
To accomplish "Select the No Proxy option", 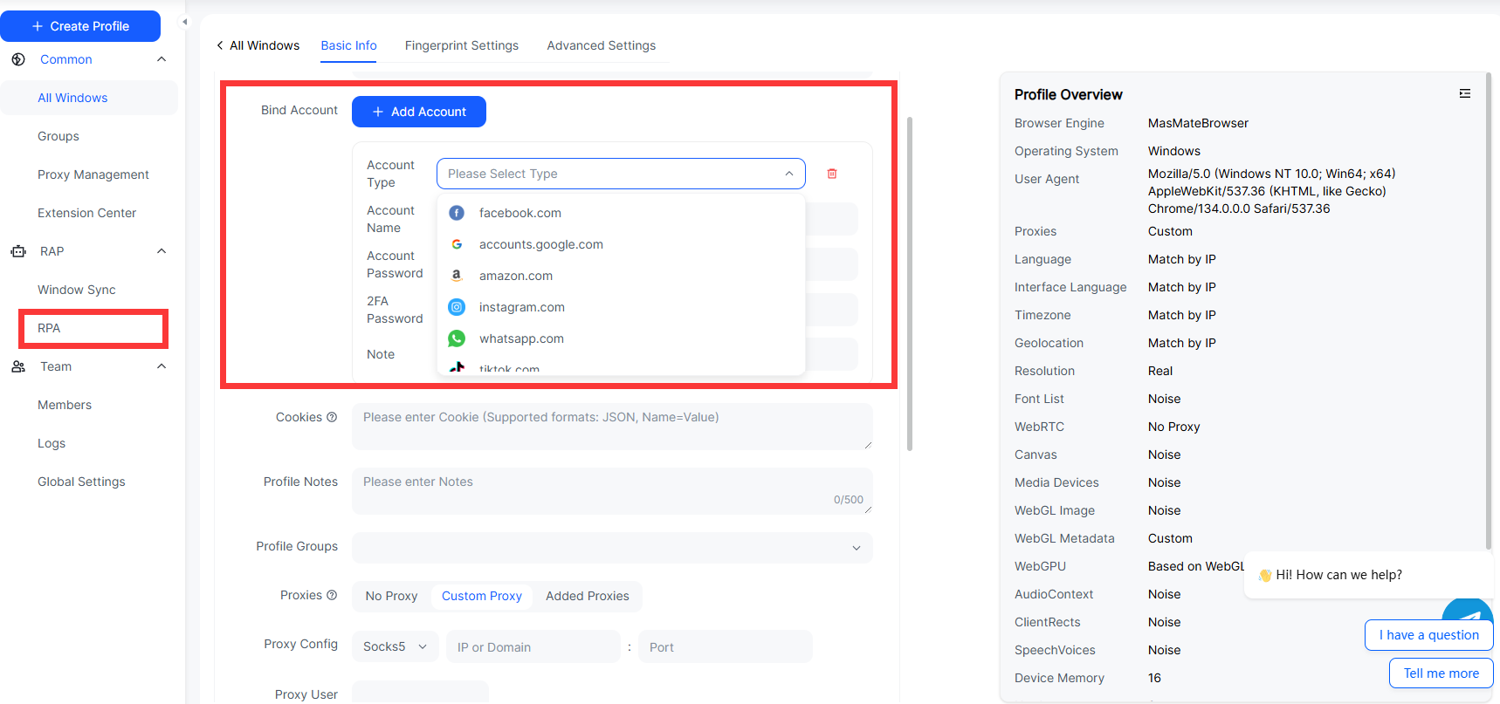I will click(391, 596).
